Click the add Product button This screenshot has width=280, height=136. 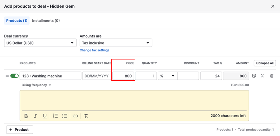(20, 129)
